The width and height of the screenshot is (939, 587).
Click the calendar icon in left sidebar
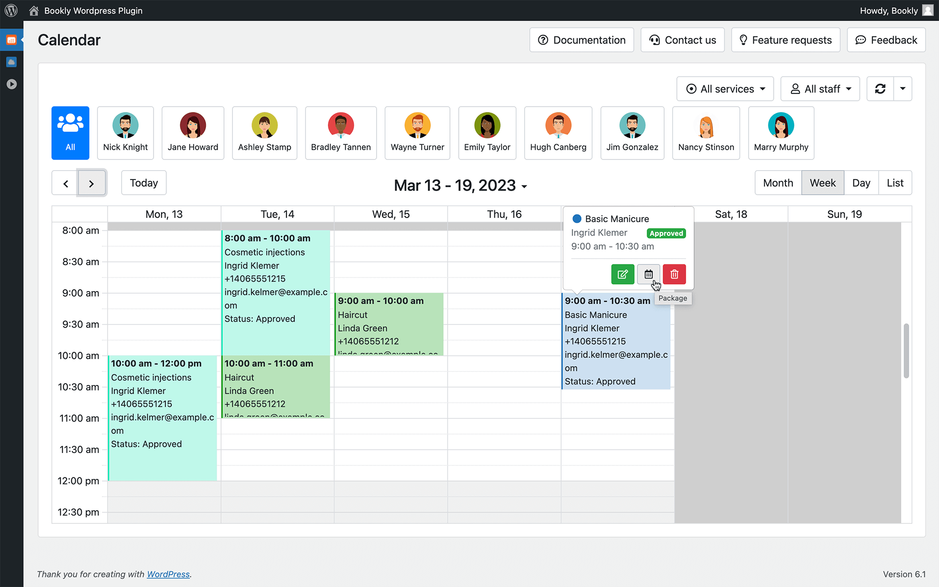click(11, 40)
